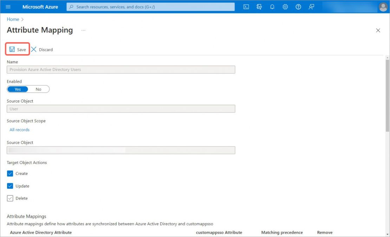Go to the Microsoft Azure home logo

point(40,7)
